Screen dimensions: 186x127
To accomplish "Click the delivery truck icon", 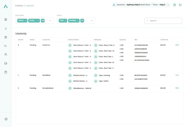I will pos(6,63).
